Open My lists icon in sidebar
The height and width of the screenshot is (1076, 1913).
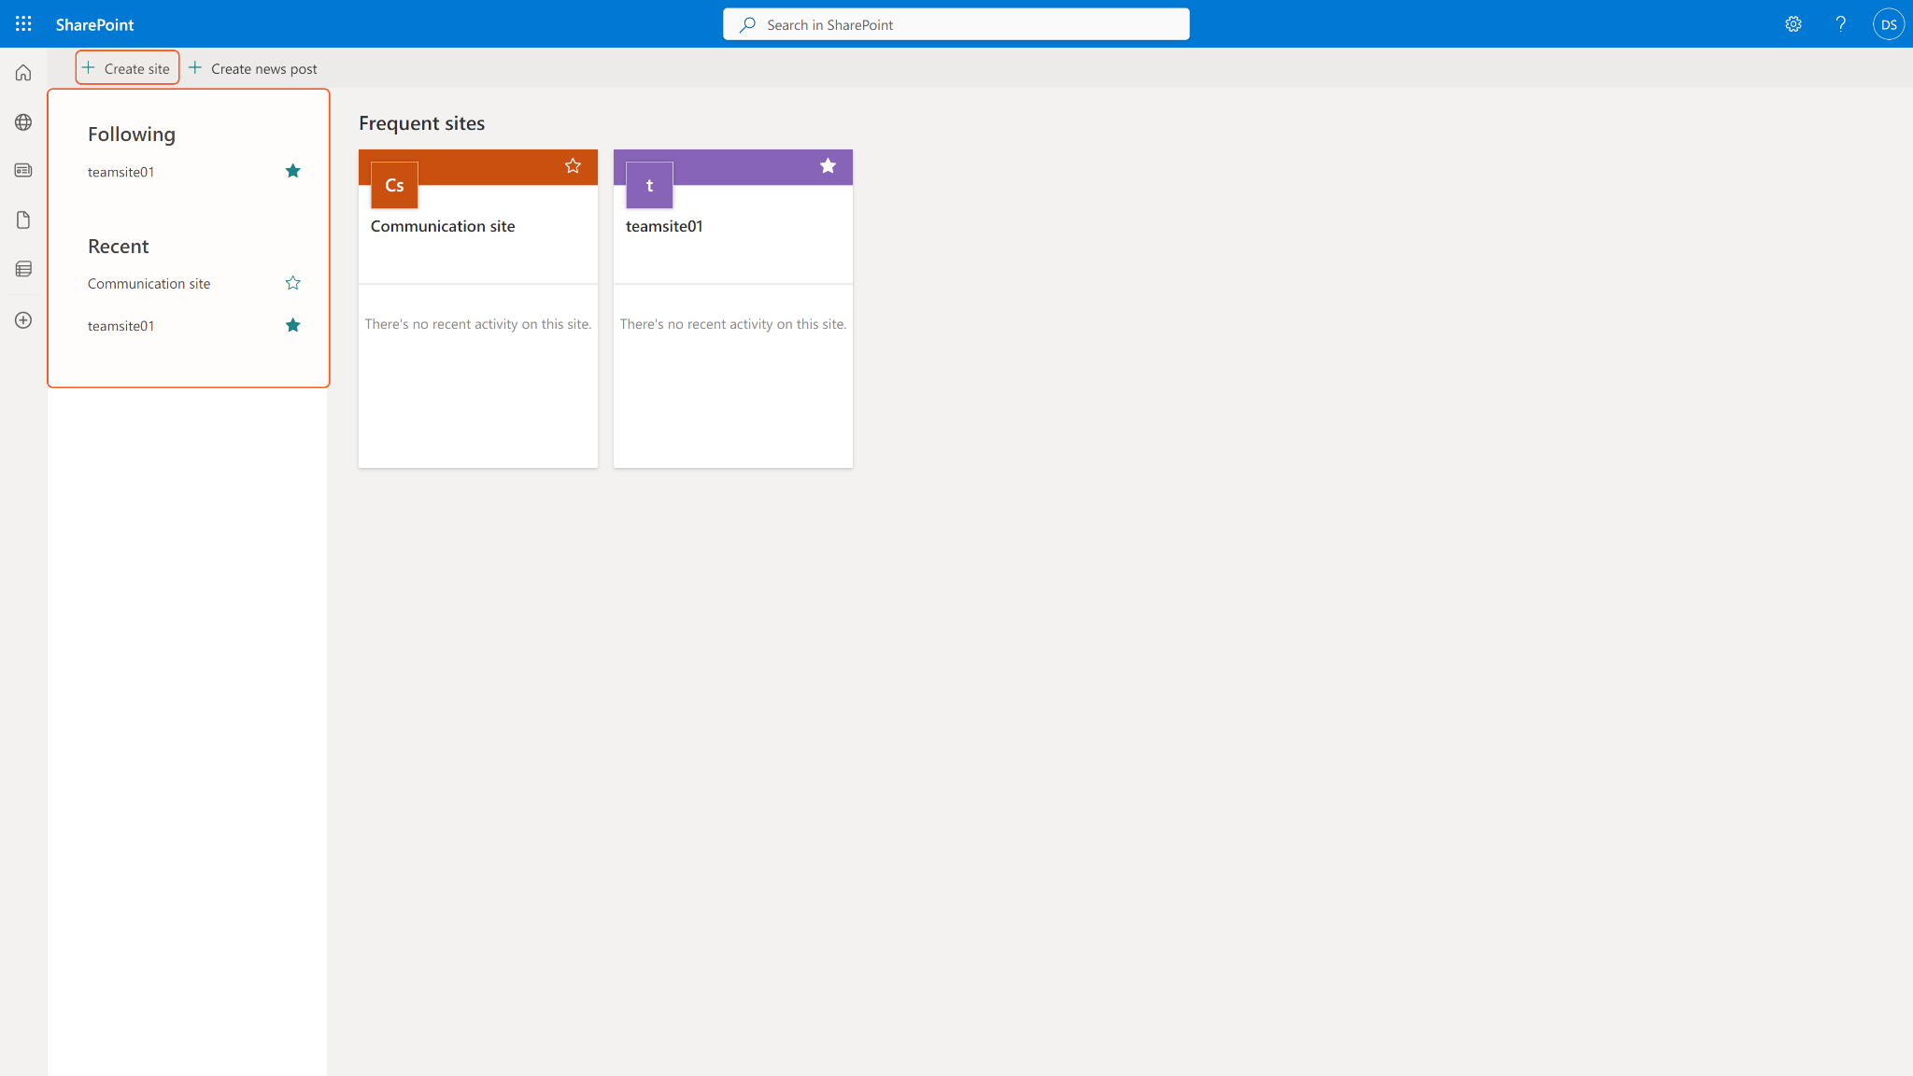point(23,269)
